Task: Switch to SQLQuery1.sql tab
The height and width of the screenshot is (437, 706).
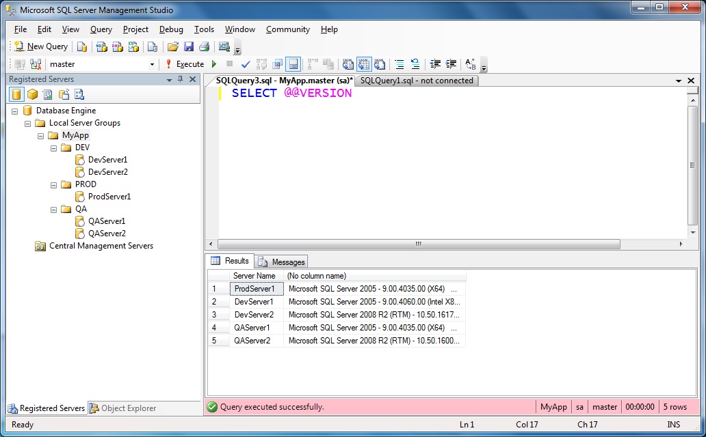Action: click(x=417, y=81)
